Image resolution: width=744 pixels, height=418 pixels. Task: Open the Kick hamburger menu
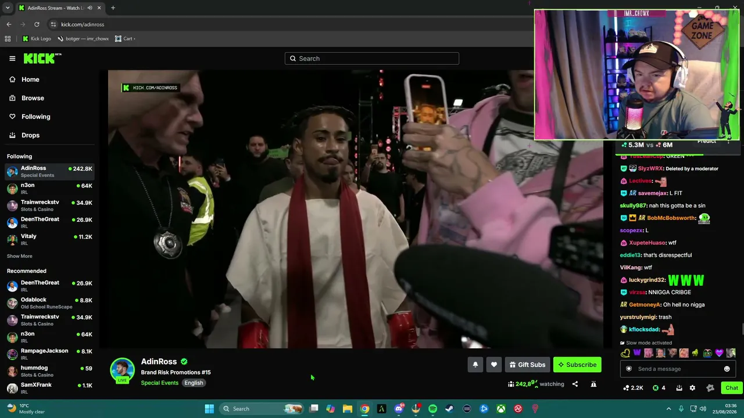pos(12,59)
